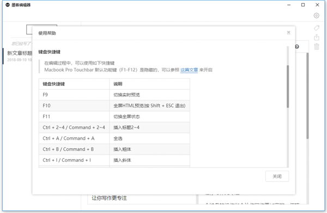Click the F9 shortcut row
The height and width of the screenshot is (213, 327).
(114, 95)
